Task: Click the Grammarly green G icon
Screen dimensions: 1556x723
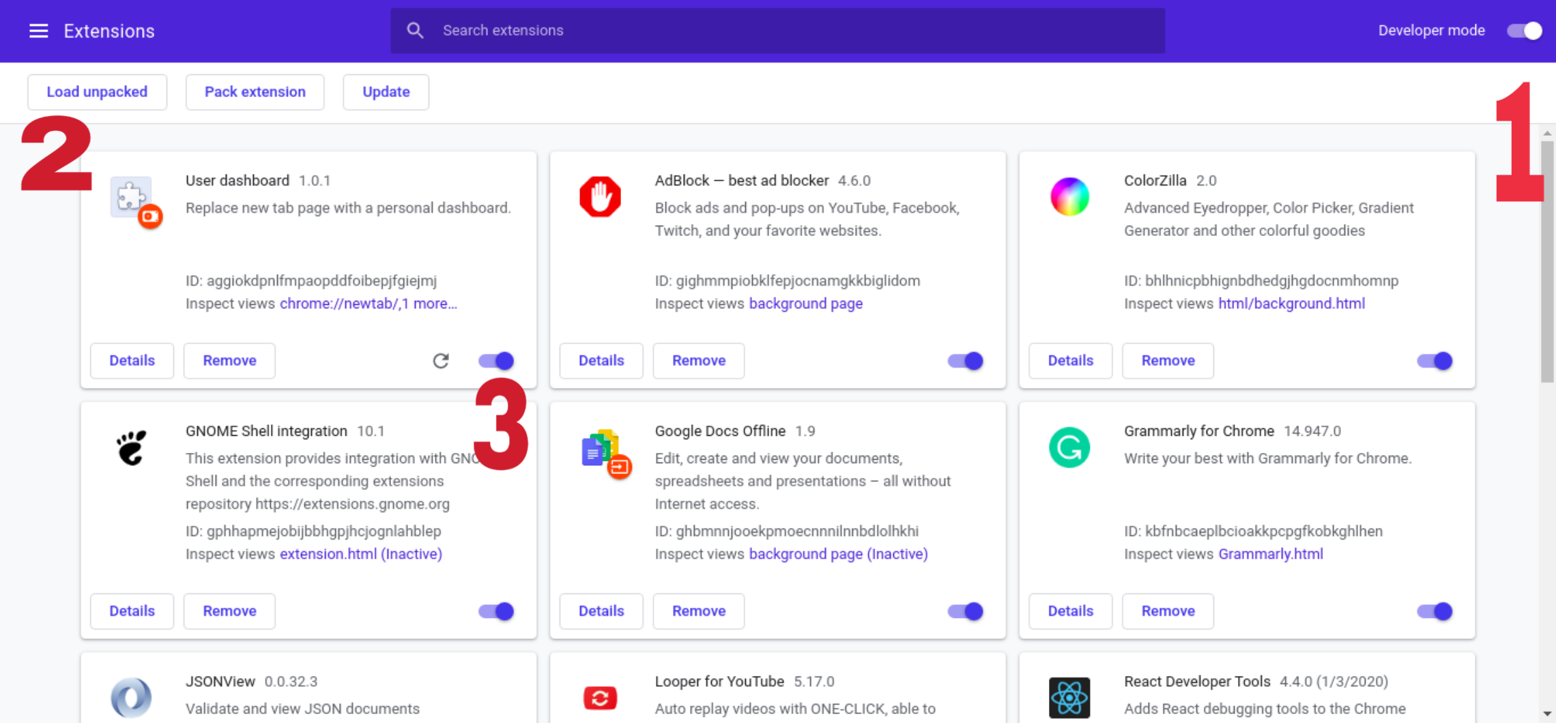Action: coord(1069,447)
